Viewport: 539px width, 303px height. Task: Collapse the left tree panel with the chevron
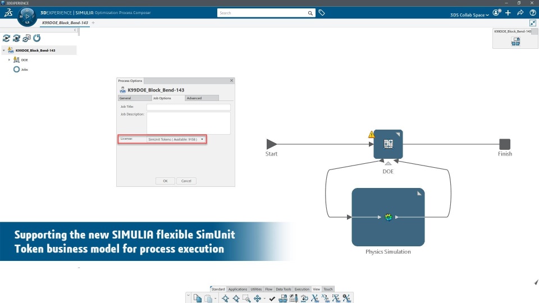(x=75, y=30)
